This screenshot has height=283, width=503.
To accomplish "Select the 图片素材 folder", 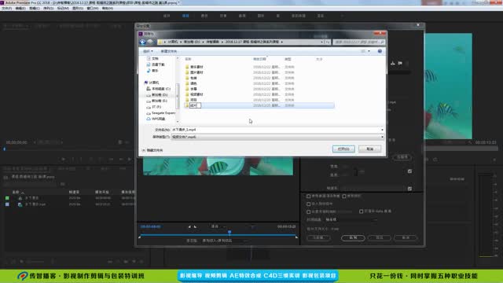I will click(x=194, y=72).
